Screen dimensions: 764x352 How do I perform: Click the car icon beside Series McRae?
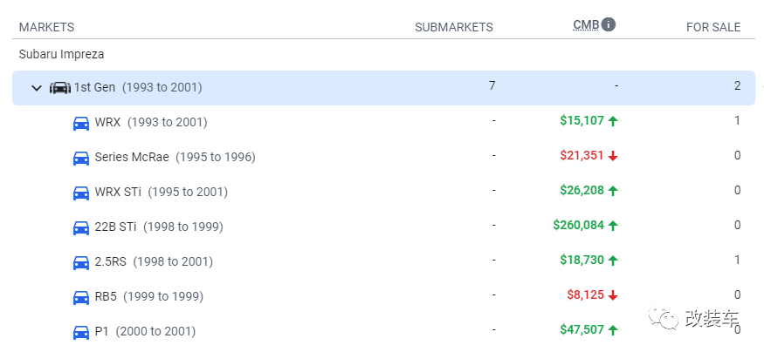(81, 158)
